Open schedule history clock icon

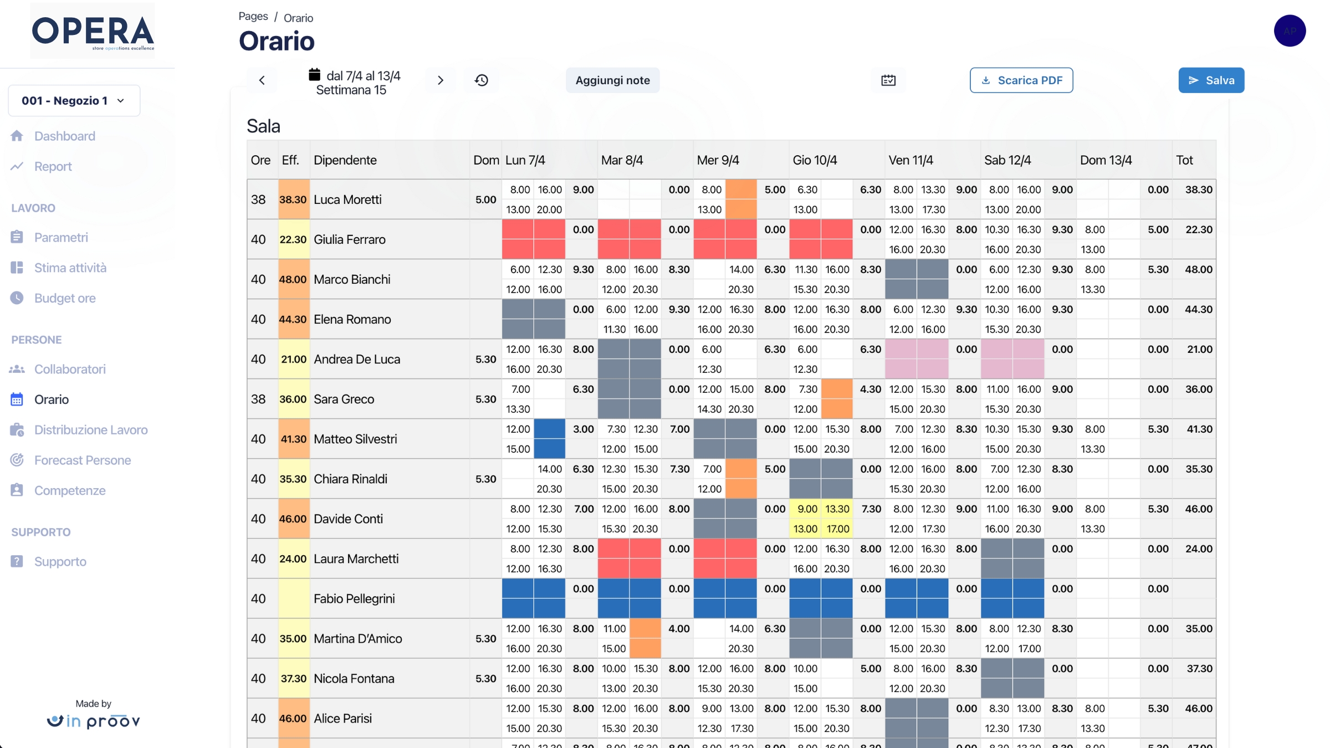tap(481, 80)
